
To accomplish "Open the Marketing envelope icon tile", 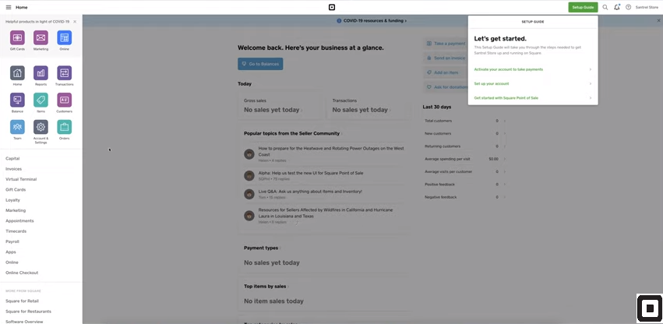I will click(x=41, y=37).
